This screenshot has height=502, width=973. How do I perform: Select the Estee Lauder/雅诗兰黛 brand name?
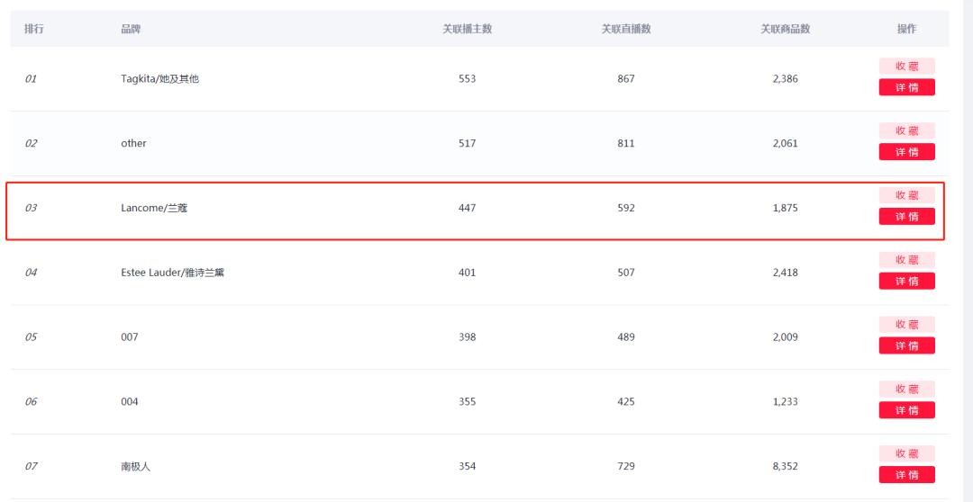coord(172,273)
